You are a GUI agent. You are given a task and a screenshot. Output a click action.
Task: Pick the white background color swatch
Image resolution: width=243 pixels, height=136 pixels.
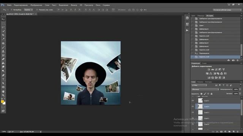[x=5, y=103]
